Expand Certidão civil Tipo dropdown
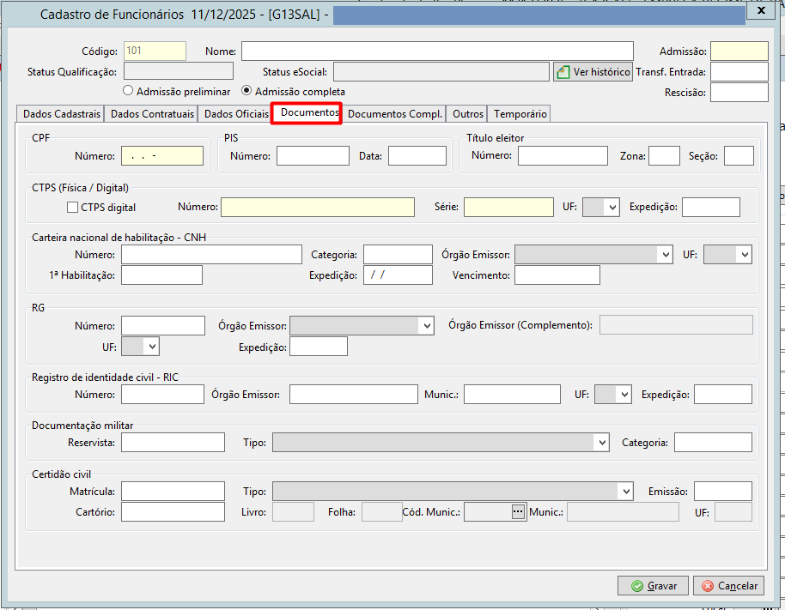This screenshot has width=785, height=610. [x=626, y=492]
